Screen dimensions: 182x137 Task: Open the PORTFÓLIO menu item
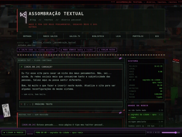click(138, 36)
